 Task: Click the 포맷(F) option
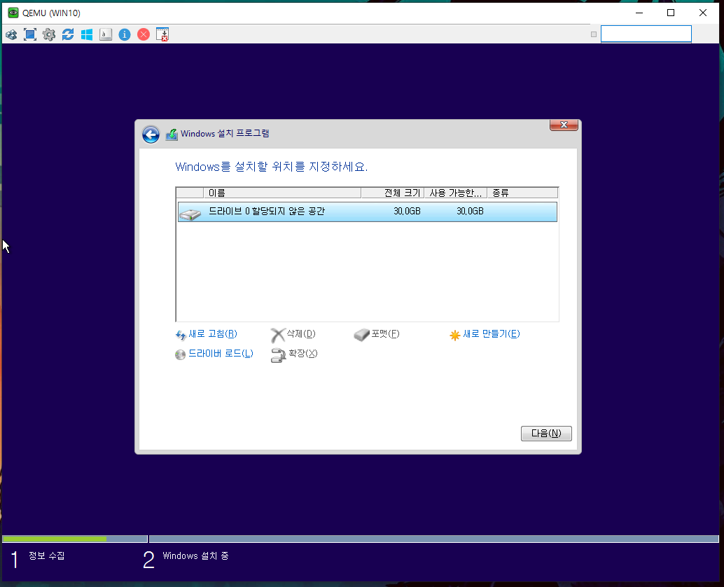(386, 333)
